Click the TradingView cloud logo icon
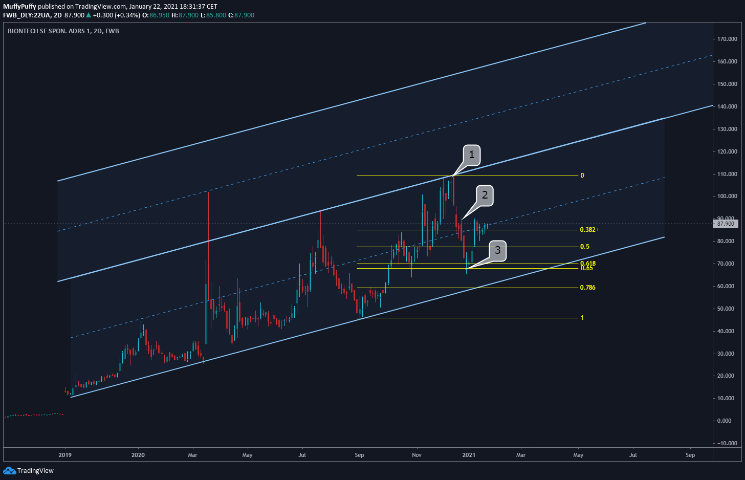This screenshot has height=480, width=745. (x=9, y=470)
